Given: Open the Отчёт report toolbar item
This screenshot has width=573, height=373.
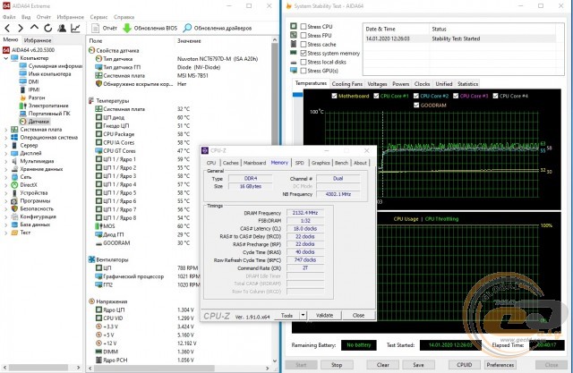Looking at the screenshot, I should pyautogui.click(x=104, y=28).
